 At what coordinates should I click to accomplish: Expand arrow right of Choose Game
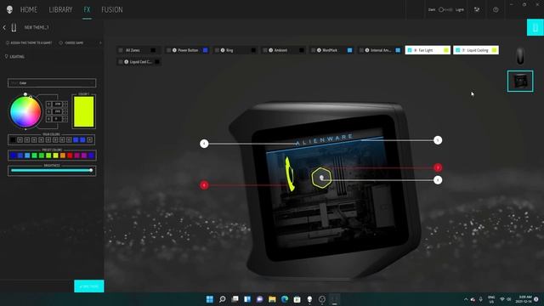[100, 42]
